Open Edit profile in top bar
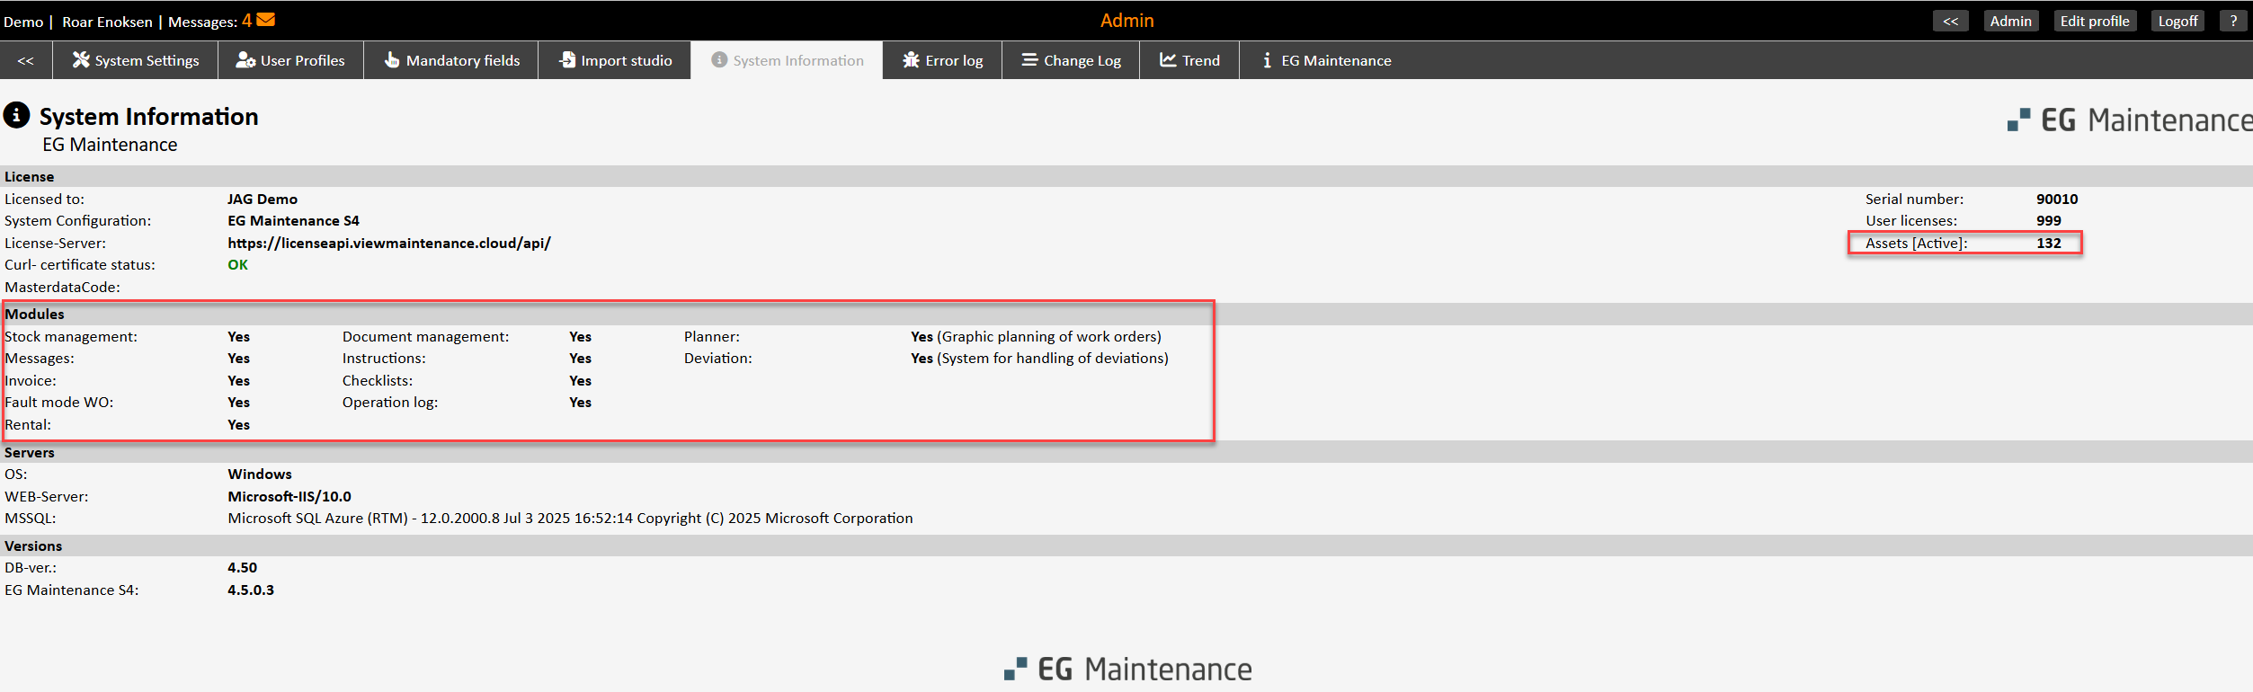The image size is (2253, 692). click(x=2094, y=21)
